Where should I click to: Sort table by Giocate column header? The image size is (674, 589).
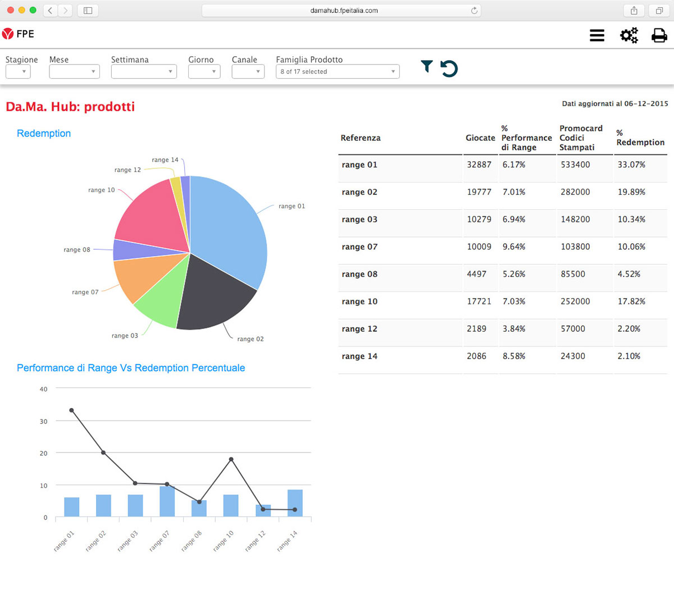(480, 138)
